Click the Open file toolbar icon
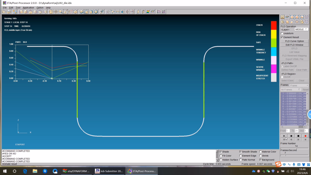This screenshot has height=175, width=311. (3, 12)
